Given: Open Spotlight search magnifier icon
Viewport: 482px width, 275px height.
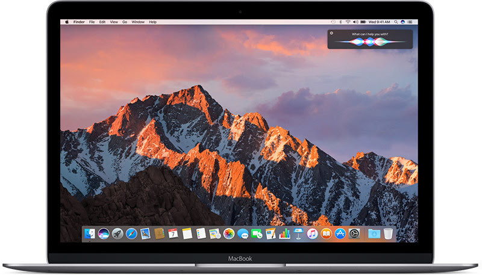Looking at the screenshot, I should 396,22.
